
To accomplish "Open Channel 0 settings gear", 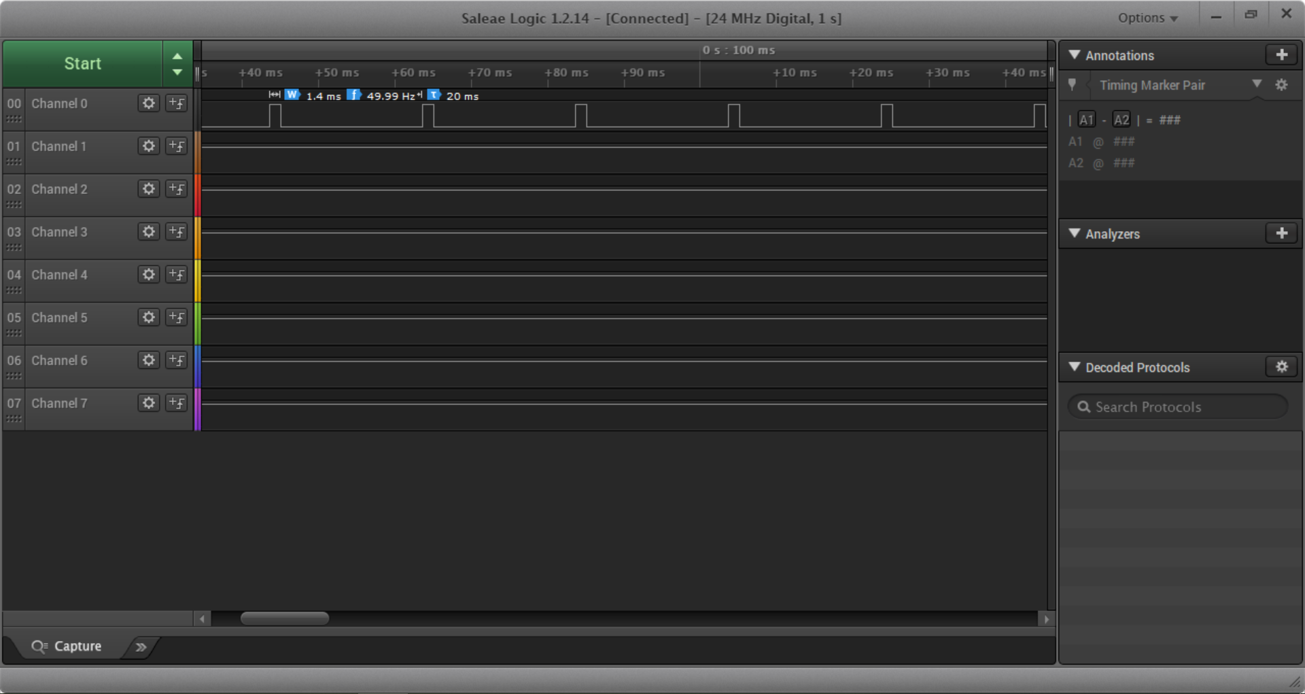I will [148, 103].
